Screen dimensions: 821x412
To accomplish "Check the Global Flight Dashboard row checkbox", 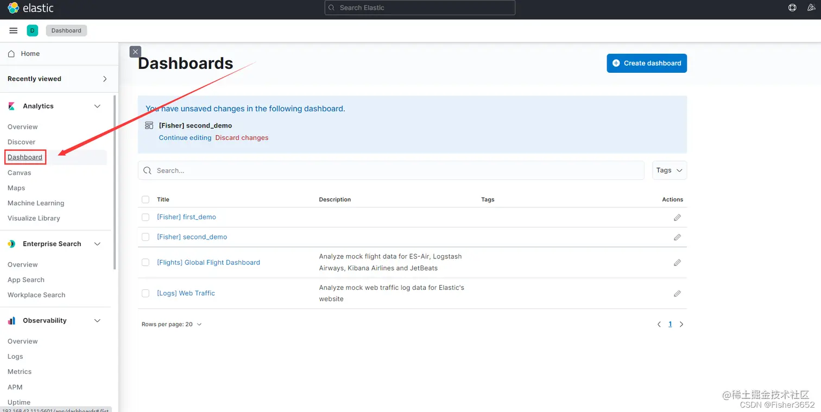I will pos(146,263).
